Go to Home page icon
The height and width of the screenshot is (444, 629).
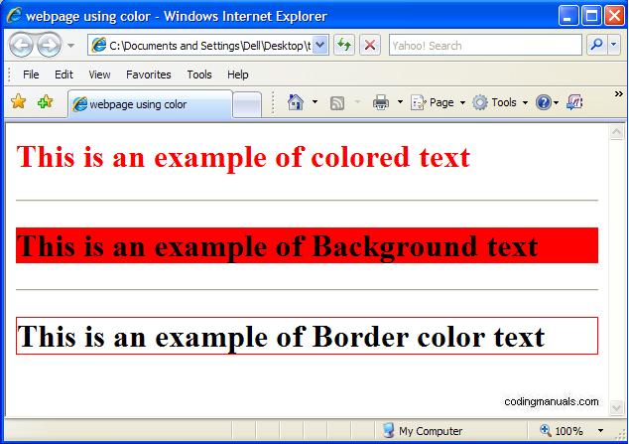point(296,102)
